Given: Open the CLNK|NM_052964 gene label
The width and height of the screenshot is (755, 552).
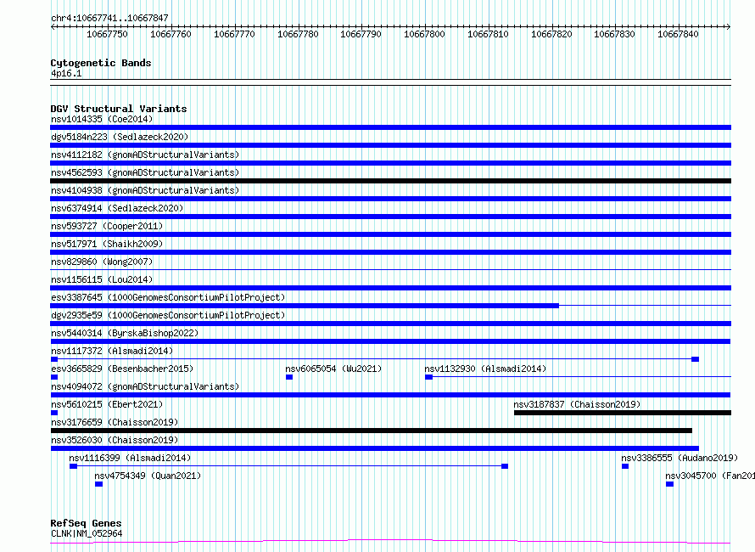Looking at the screenshot, I should 87,533.
